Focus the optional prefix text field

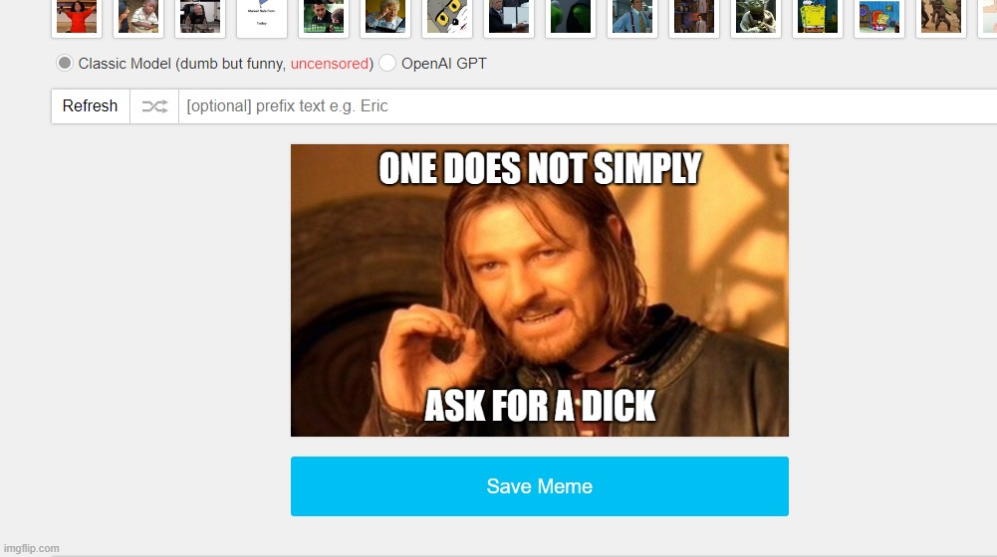pos(588,106)
